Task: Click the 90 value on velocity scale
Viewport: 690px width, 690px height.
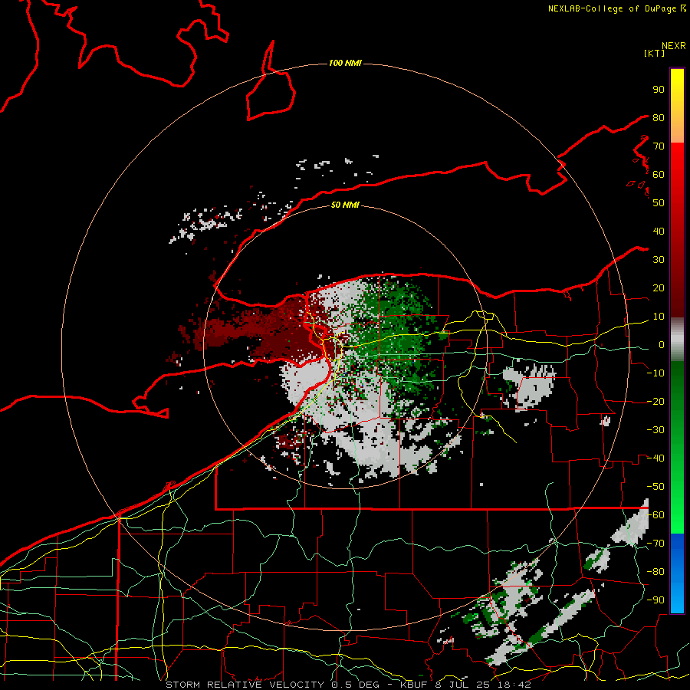Action: point(659,90)
